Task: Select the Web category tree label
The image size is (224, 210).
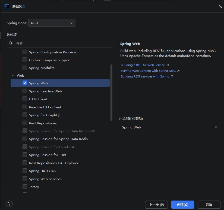Action: pos(20,75)
